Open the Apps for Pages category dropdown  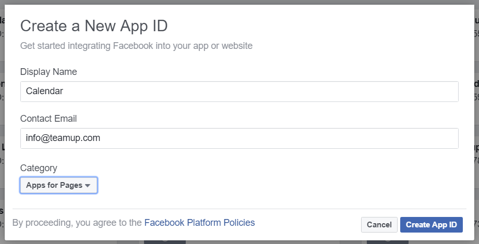point(58,185)
